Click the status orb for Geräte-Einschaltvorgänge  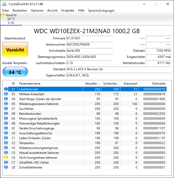pos(6,128)
